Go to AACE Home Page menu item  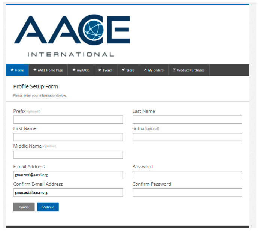(x=48, y=70)
